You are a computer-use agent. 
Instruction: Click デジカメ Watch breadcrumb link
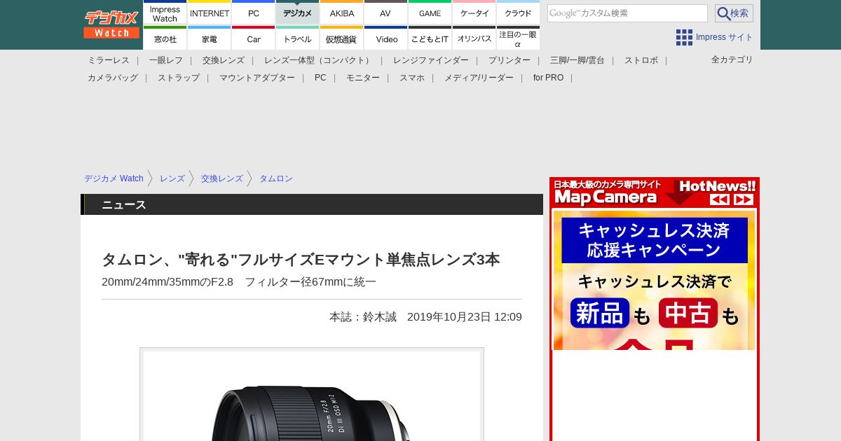(x=114, y=178)
